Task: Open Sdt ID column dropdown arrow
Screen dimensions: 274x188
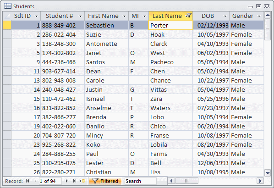Action: point(36,16)
